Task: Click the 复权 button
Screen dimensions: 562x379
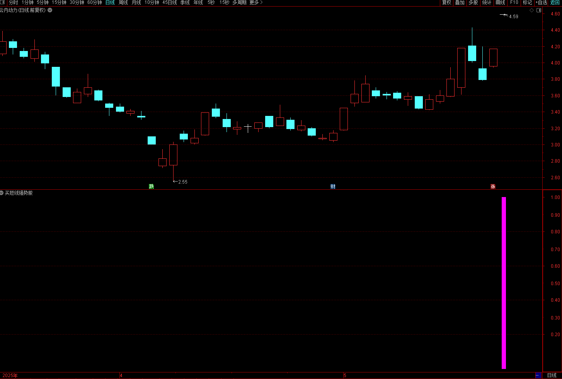Action: (447, 2)
